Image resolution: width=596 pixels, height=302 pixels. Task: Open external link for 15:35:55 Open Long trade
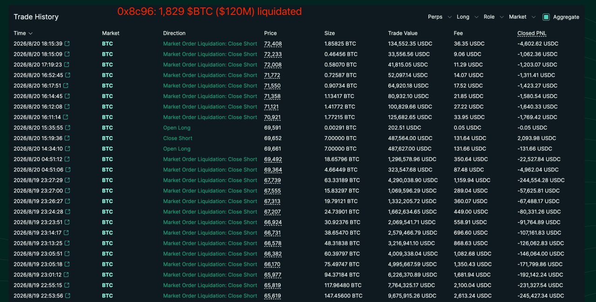pyautogui.click(x=68, y=128)
